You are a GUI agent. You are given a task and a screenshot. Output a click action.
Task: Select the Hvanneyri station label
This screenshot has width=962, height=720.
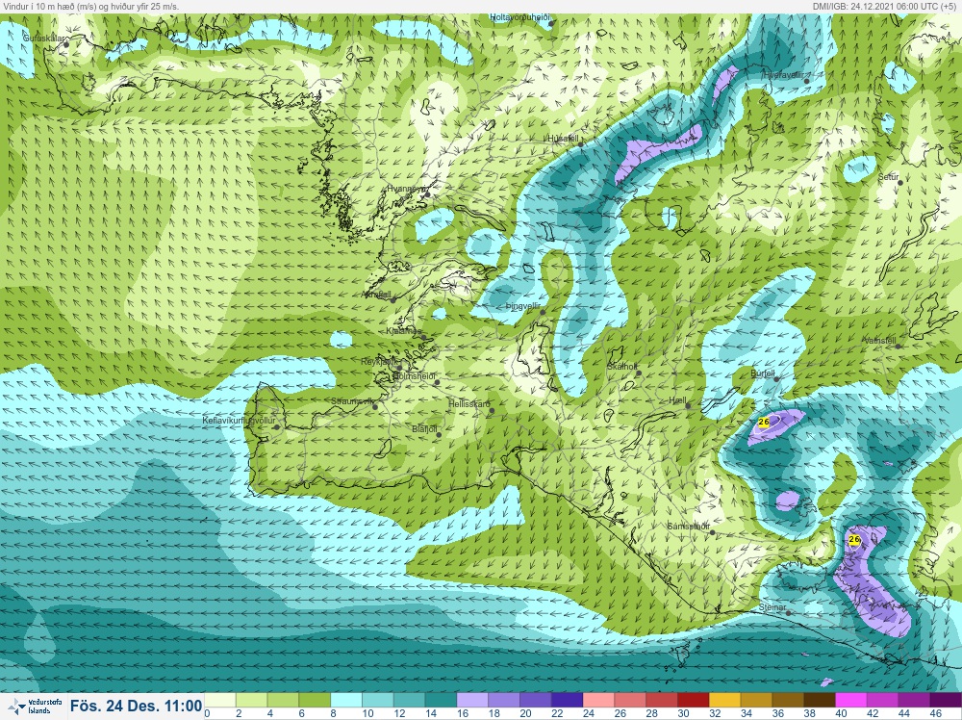click(406, 189)
